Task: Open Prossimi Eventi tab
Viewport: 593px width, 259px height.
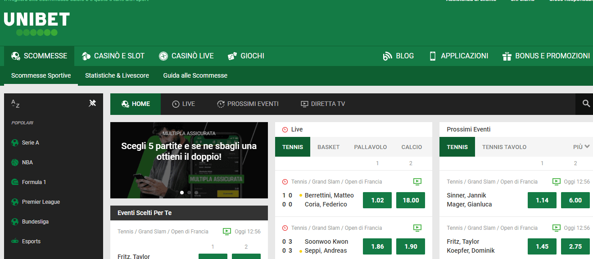Action: click(x=248, y=104)
